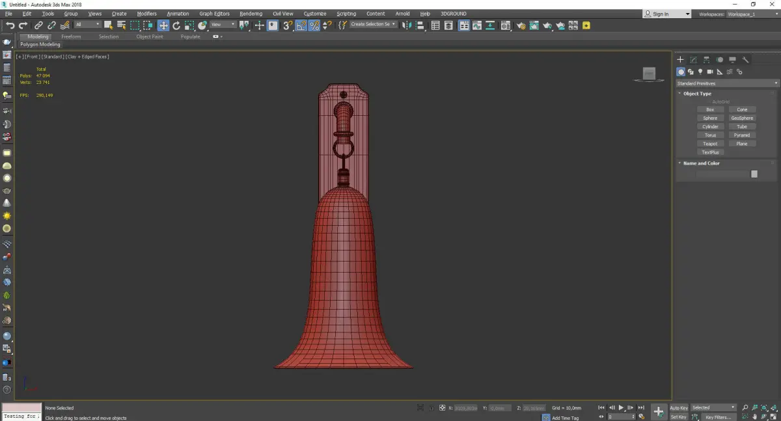The image size is (781, 421).
Task: Click the GeoSphere primitive button
Action: (742, 118)
